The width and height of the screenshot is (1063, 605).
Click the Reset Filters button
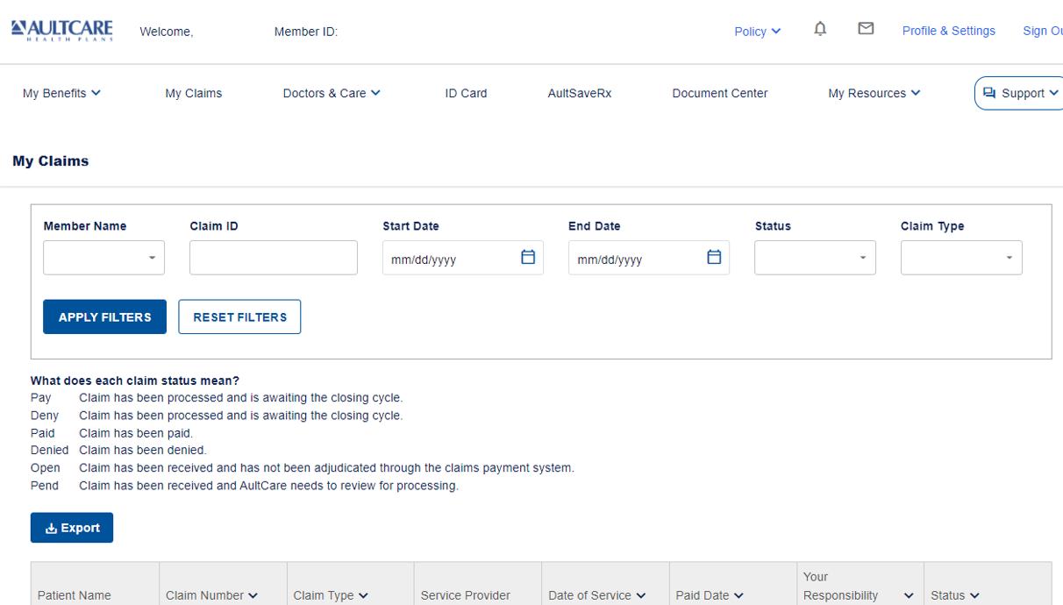click(239, 317)
